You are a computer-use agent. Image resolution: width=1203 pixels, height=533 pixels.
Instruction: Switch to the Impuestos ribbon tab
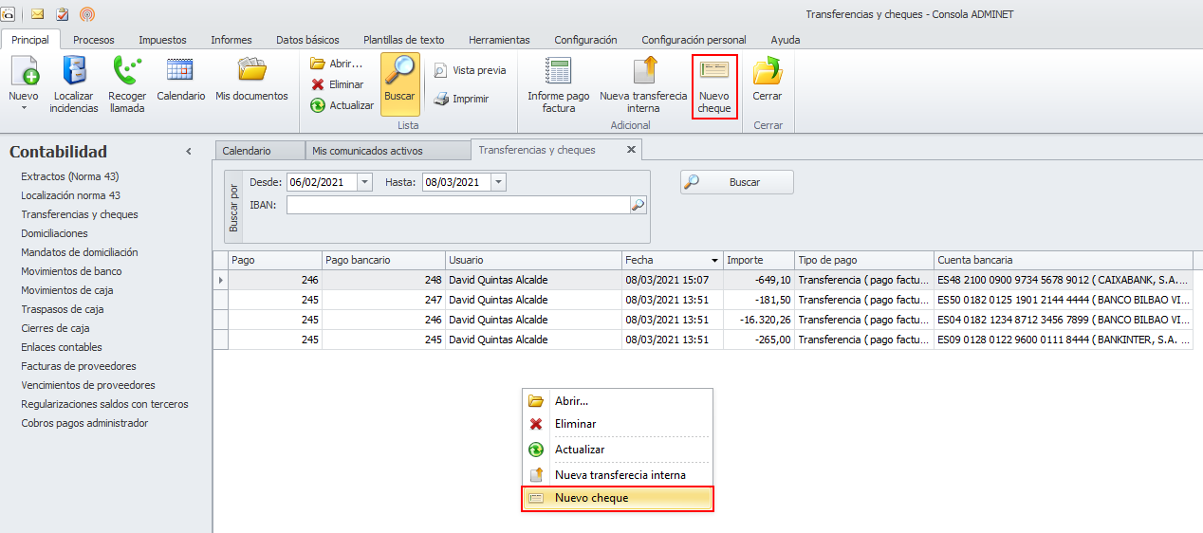pyautogui.click(x=162, y=40)
